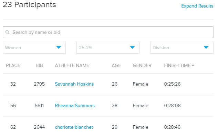
Task: Click the Finish Time sort arrow
Action: 193,65
